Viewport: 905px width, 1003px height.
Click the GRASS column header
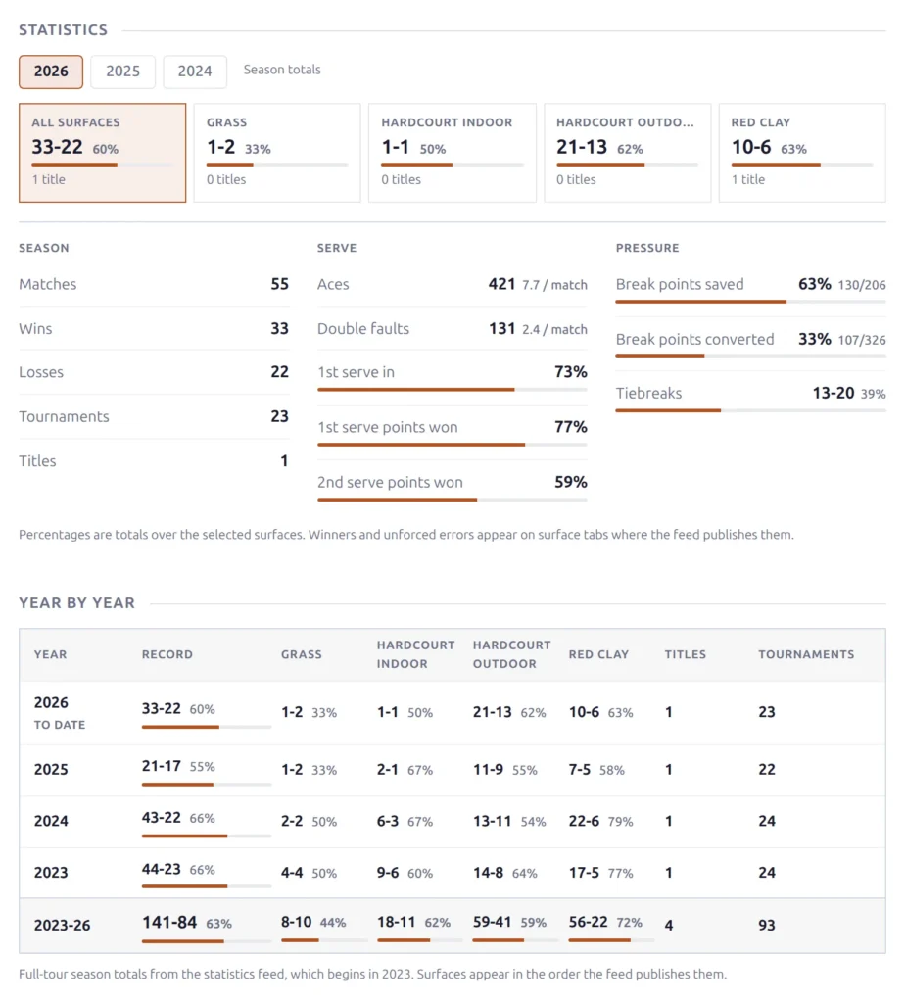302,654
